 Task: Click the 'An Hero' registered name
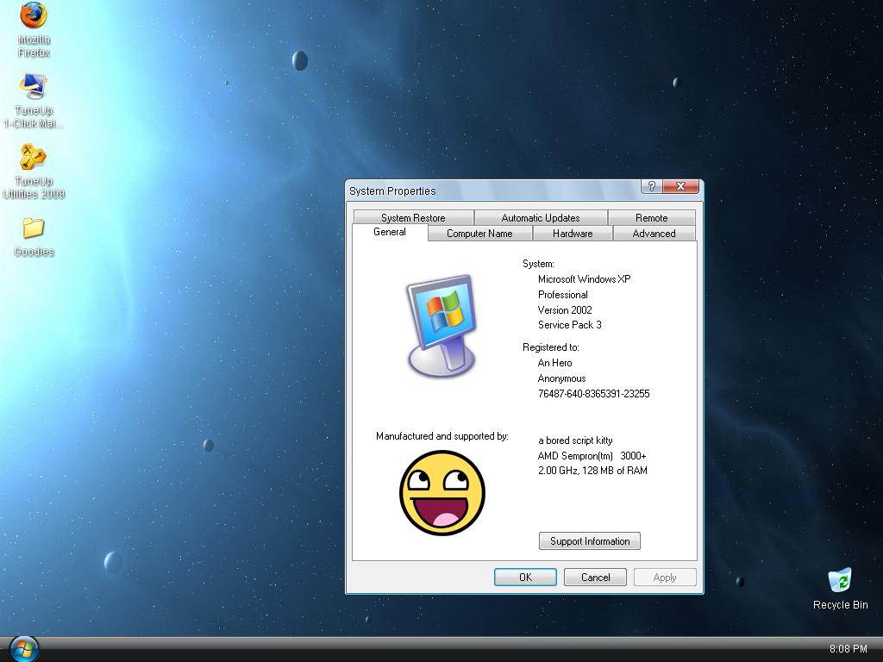tap(554, 363)
